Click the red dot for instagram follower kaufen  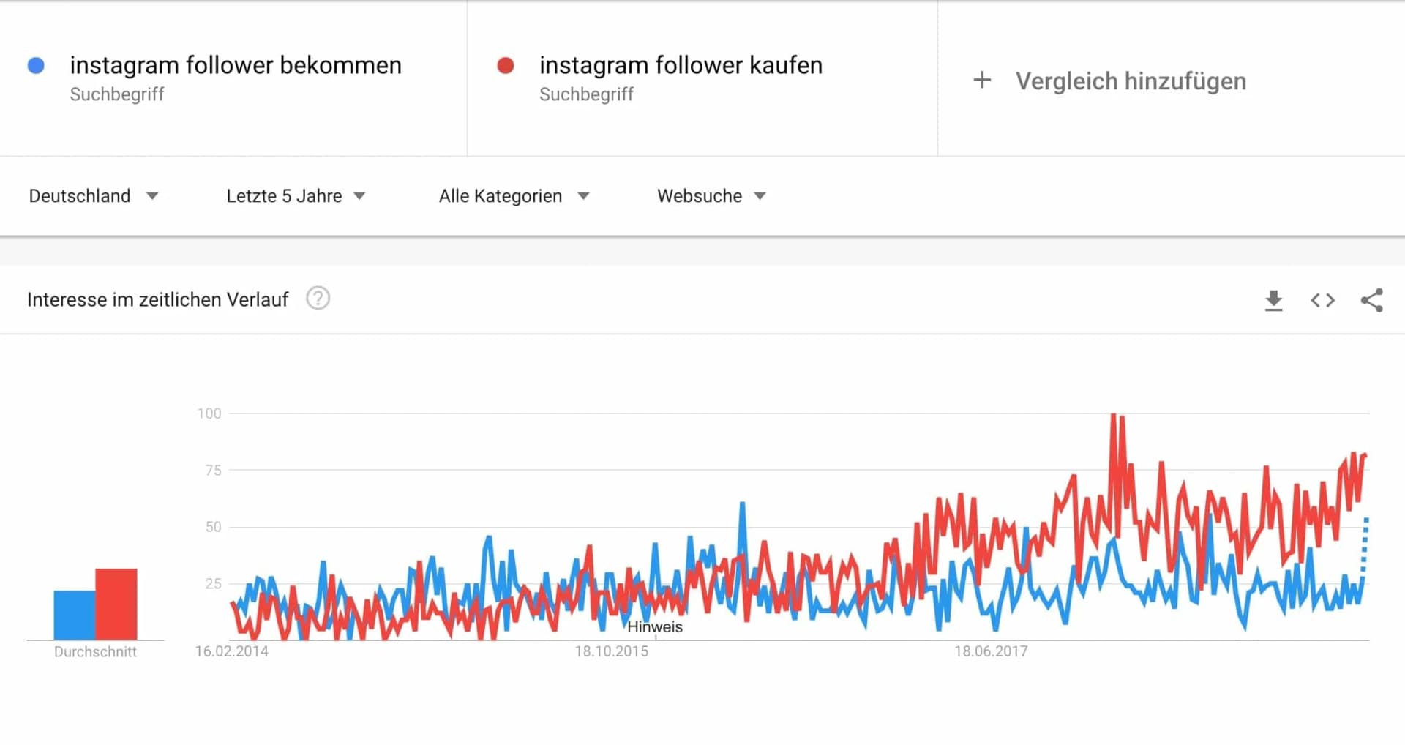(x=505, y=65)
